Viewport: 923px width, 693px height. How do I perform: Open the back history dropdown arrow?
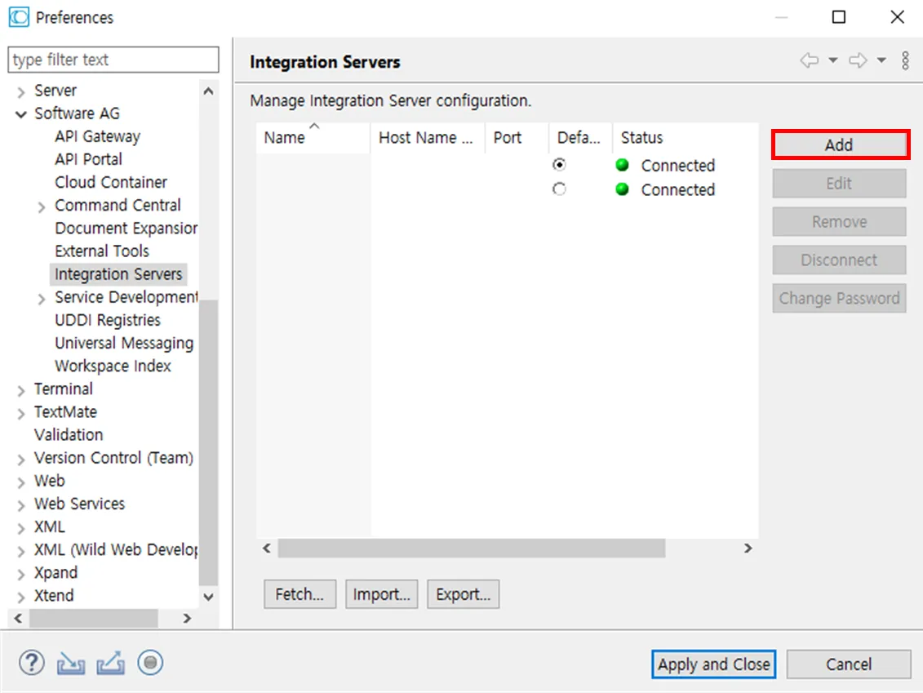[833, 60]
